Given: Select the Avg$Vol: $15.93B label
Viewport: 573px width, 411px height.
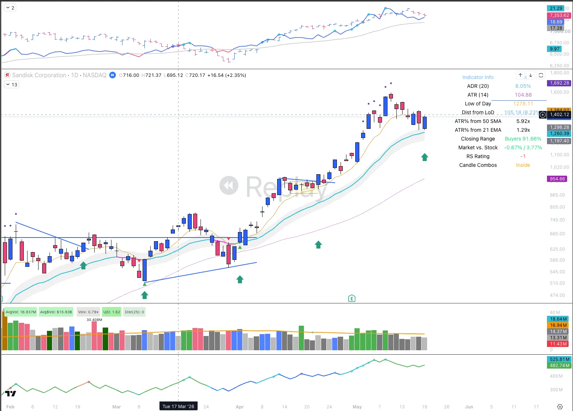Looking at the screenshot, I should (x=56, y=312).
